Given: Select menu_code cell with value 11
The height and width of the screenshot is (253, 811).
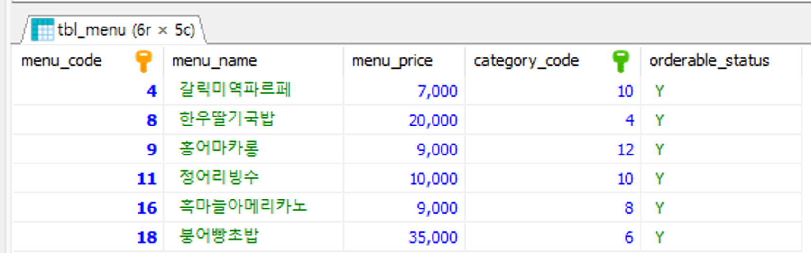Looking at the screenshot, I should coord(88,179).
